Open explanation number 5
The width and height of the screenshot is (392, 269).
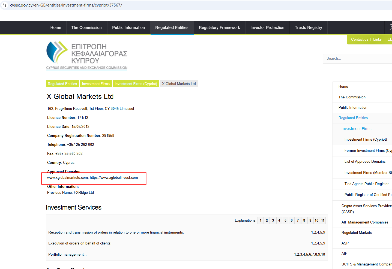pyautogui.click(x=285, y=220)
